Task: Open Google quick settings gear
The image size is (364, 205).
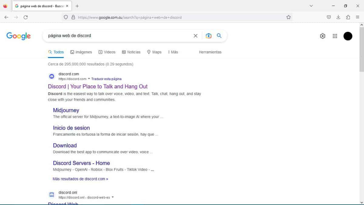Action: coord(323,36)
